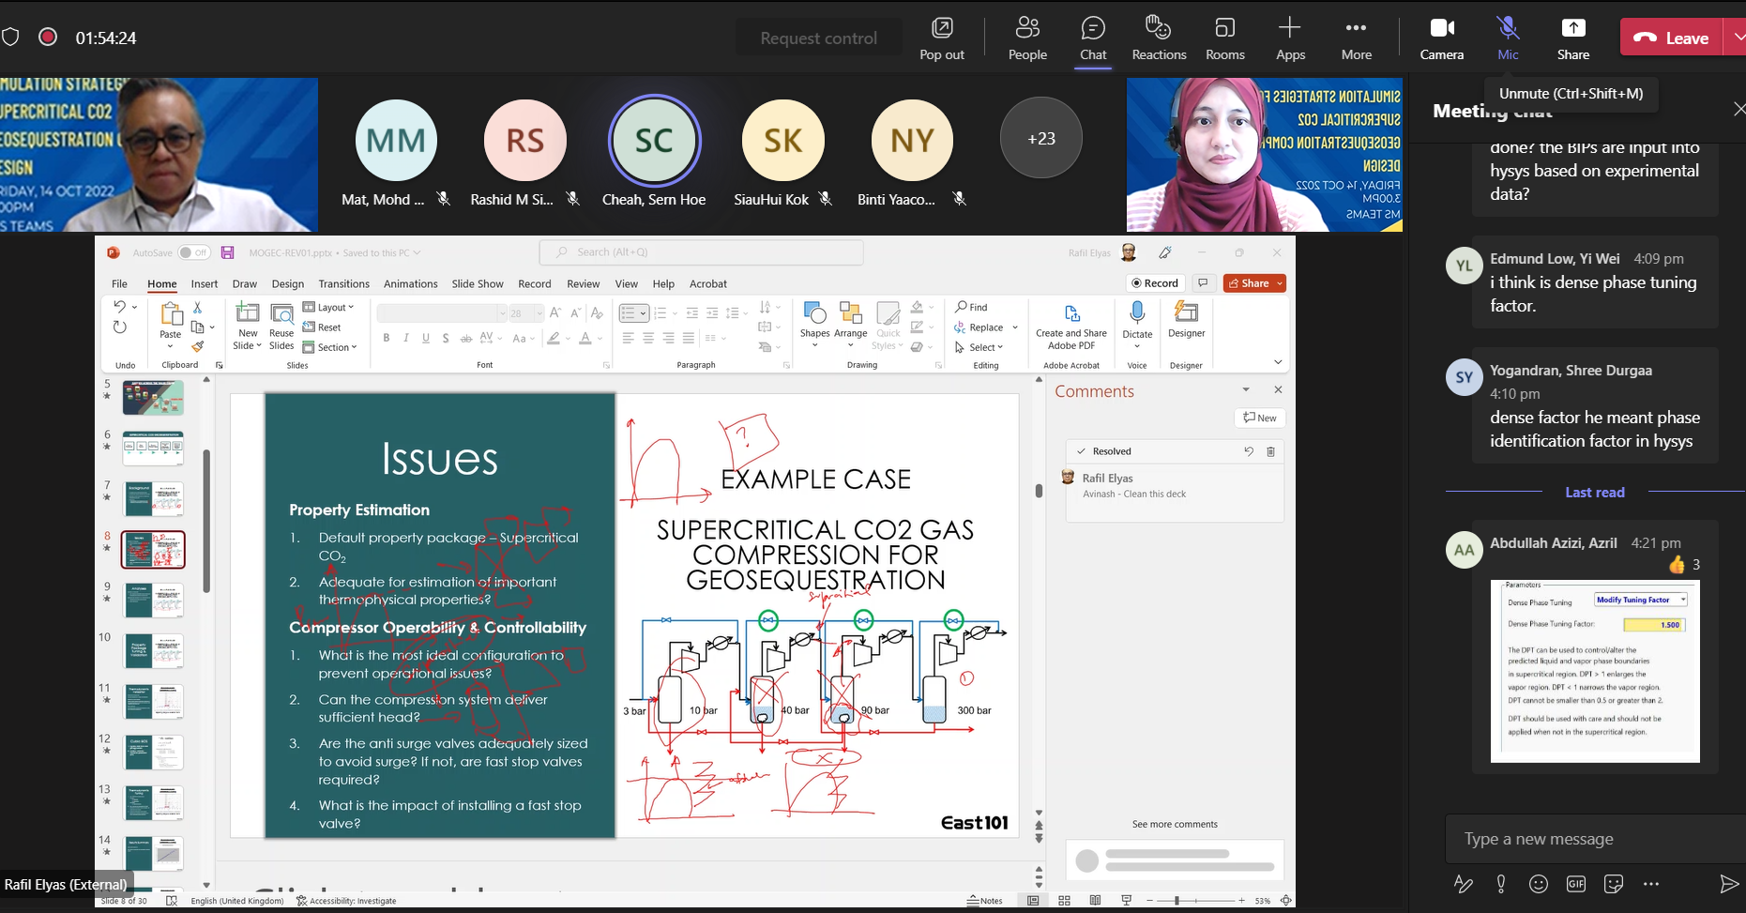Select SC Cheah, Sern Hoe avatar
The width and height of the screenshot is (1746, 913).
(654, 141)
